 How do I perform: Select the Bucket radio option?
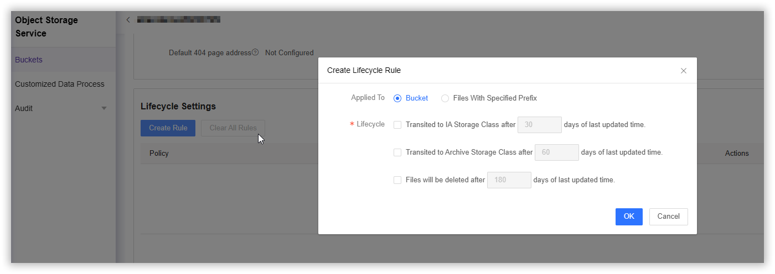point(397,98)
